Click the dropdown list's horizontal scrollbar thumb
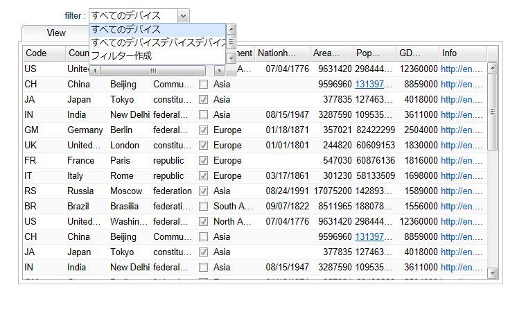 [x=152, y=71]
